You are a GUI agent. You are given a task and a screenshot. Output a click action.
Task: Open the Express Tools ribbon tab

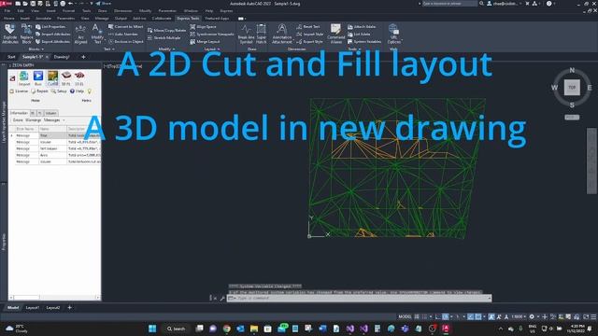point(188,19)
